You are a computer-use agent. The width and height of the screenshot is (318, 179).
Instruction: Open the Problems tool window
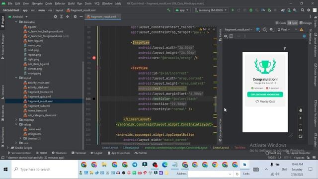tap(59, 153)
